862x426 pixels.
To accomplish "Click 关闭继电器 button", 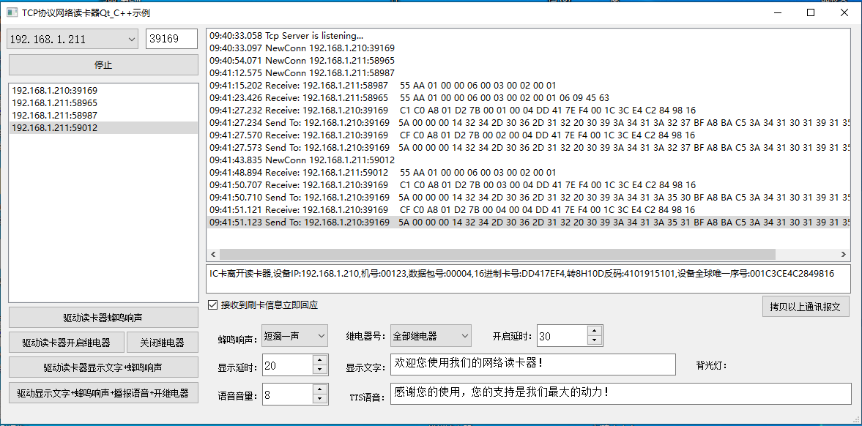I will [162, 343].
